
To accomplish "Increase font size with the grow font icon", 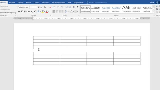I will coord(38,7).
